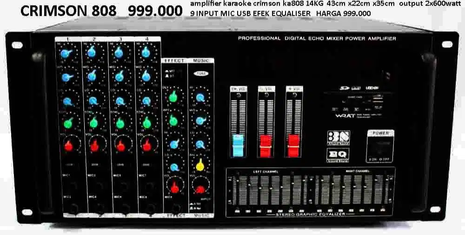Click the 'STEREO GRAPHIC EQUALIZER' label
Screen dimensions: 465x235
311,214
